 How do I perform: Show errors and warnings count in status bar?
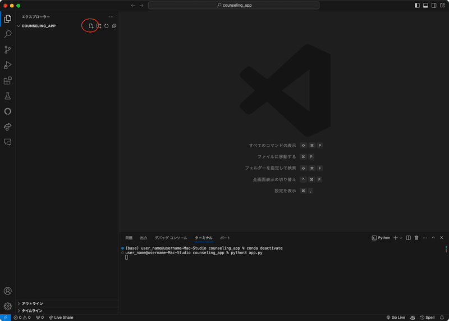coord(22,318)
